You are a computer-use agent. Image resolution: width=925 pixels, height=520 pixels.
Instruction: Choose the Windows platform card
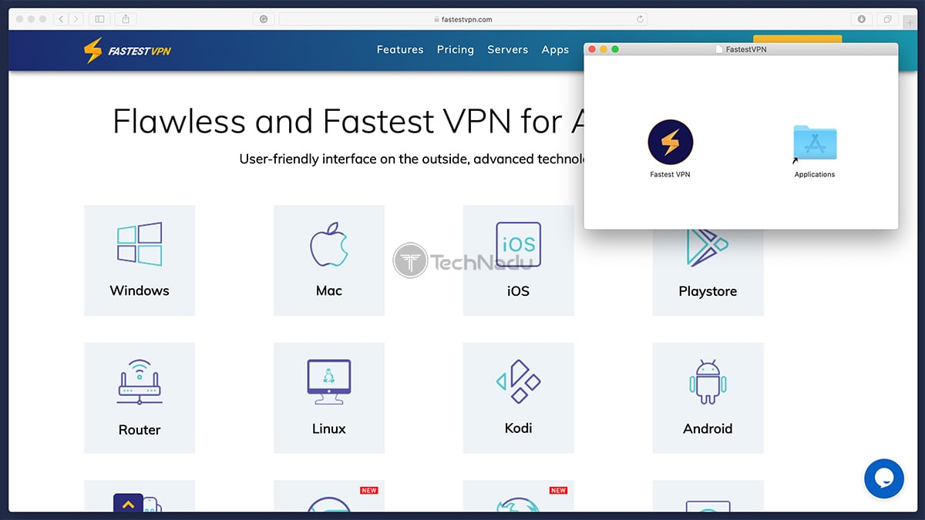[140, 260]
